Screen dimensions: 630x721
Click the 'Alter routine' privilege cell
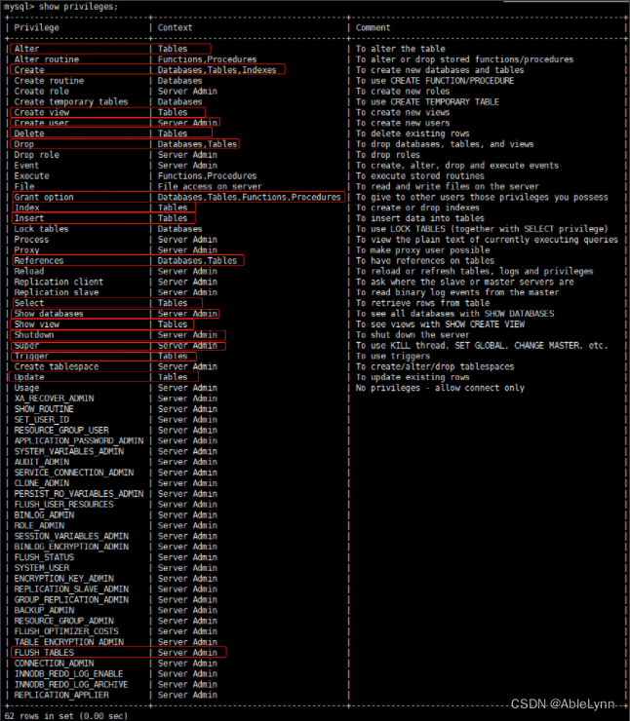(x=46, y=59)
